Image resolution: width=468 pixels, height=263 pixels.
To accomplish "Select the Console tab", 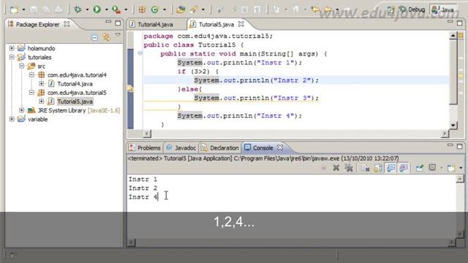I will tap(263, 148).
